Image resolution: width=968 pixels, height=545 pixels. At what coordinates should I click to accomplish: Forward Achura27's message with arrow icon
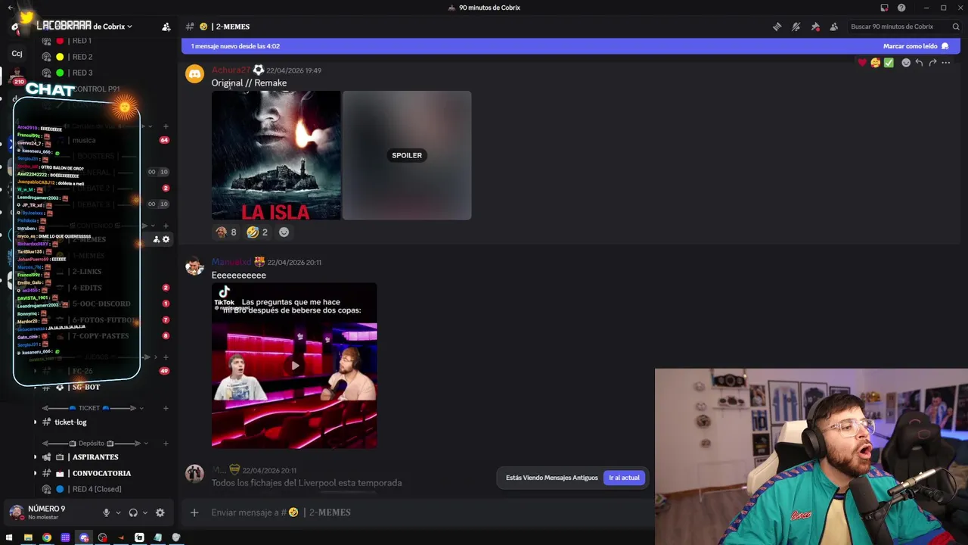coord(932,63)
